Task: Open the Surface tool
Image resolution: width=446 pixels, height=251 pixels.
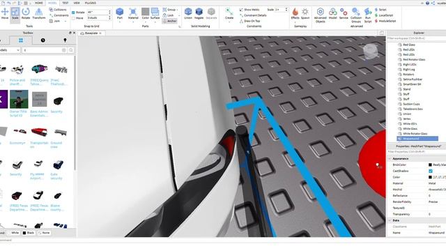Action: click(155, 13)
